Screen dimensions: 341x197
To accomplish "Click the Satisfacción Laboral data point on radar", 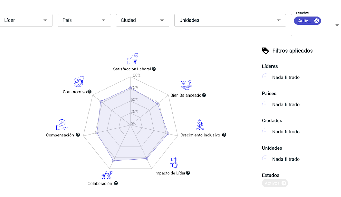I will click(131, 87).
